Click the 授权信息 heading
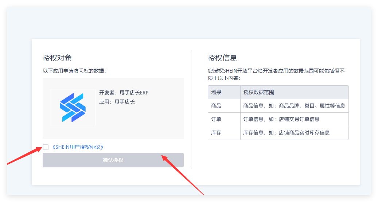Screen dimensions: 378x202 click(x=222, y=58)
